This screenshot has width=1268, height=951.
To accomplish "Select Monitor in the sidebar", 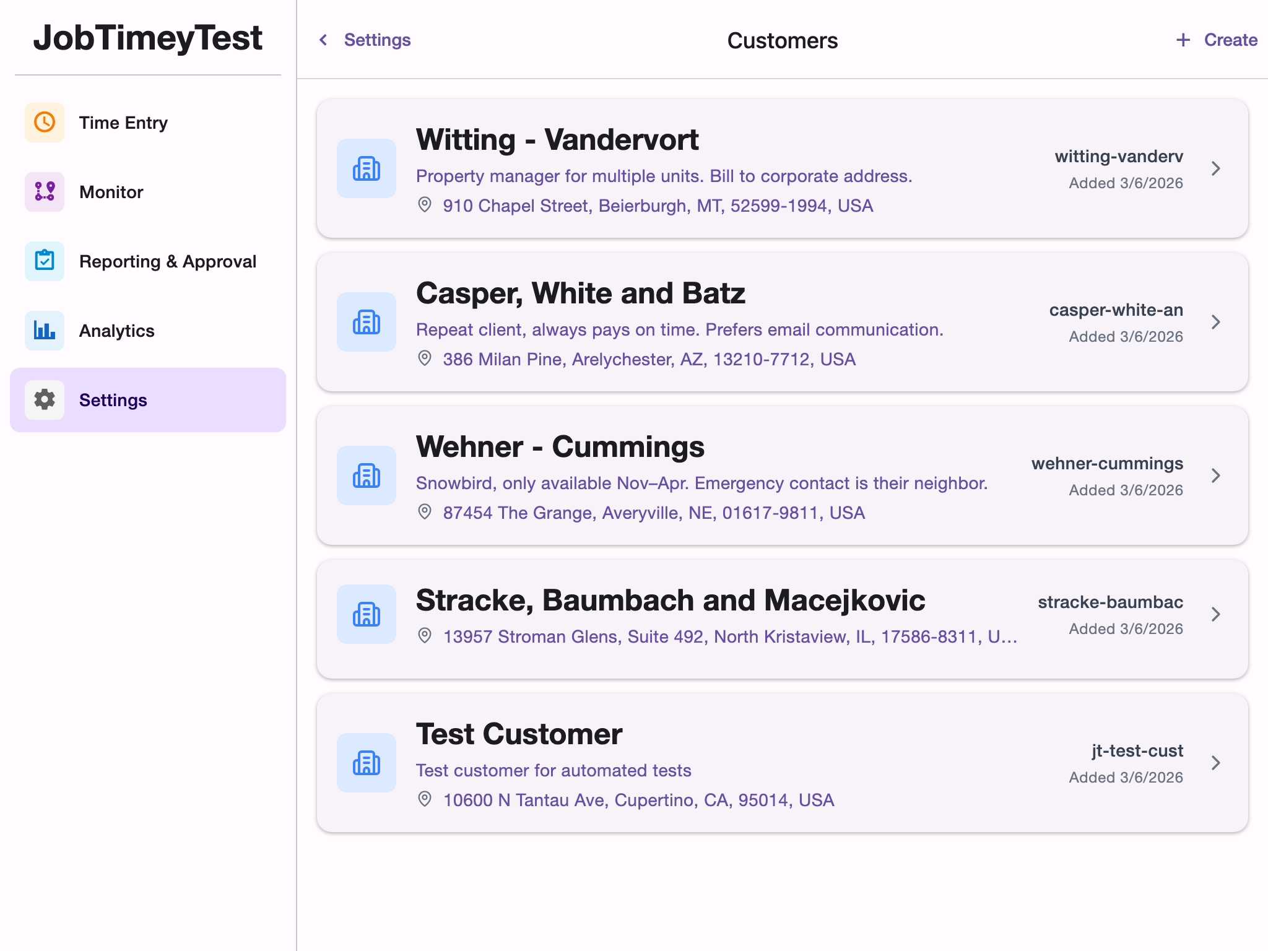I will coord(111,192).
